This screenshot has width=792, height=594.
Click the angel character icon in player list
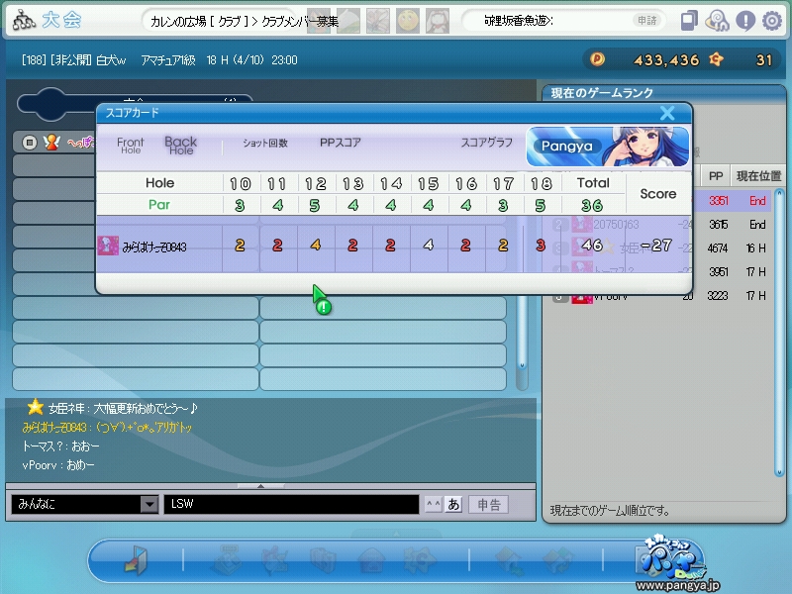click(51, 143)
